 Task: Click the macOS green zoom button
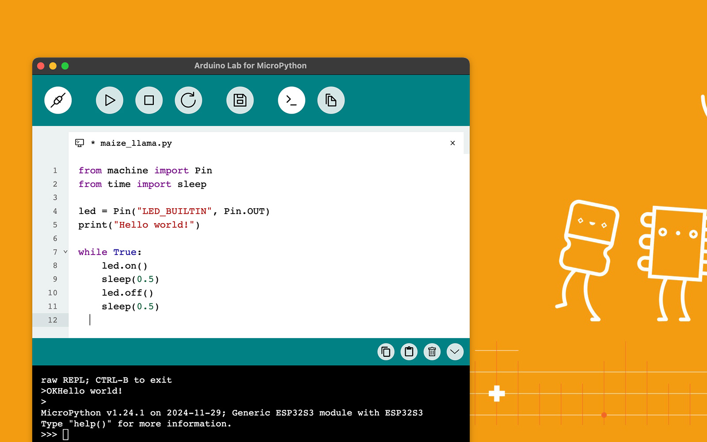[x=65, y=66]
